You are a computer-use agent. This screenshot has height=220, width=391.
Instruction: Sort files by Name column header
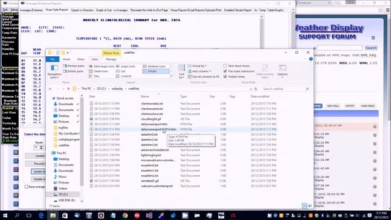point(145,97)
